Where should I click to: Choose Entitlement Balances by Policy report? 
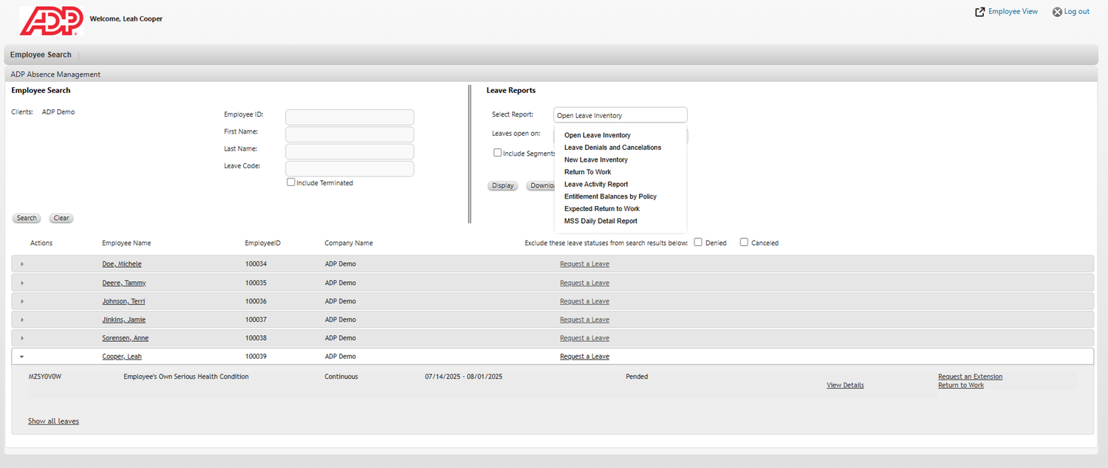tap(610, 196)
